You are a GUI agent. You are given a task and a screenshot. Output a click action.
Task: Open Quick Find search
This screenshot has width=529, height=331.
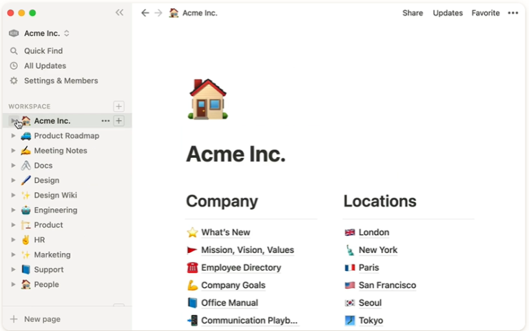(43, 51)
